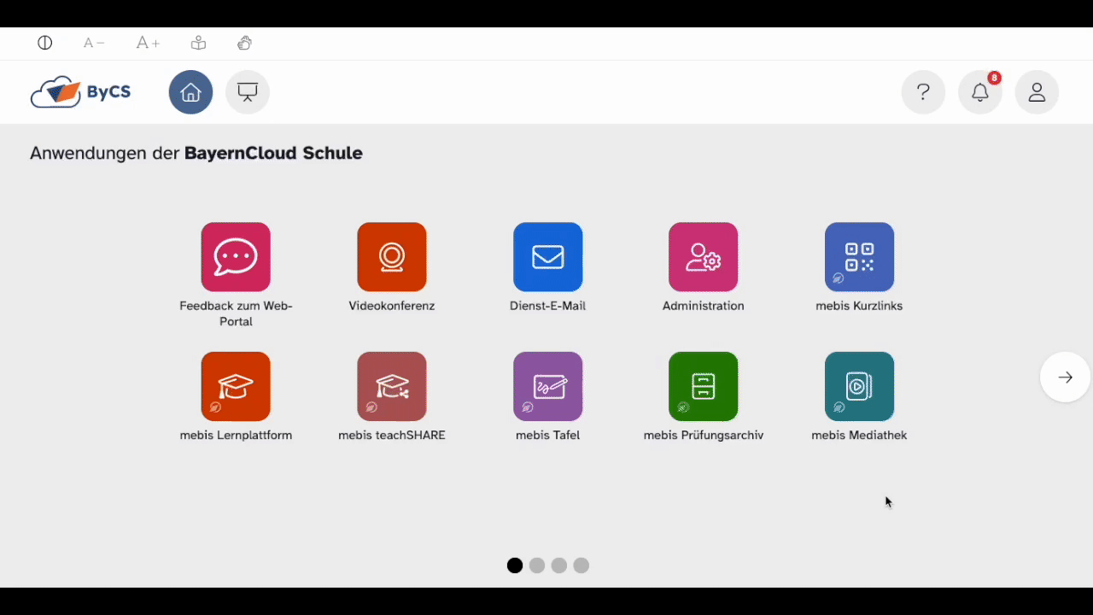Open the mebis Tafel whiteboard app

(x=547, y=387)
